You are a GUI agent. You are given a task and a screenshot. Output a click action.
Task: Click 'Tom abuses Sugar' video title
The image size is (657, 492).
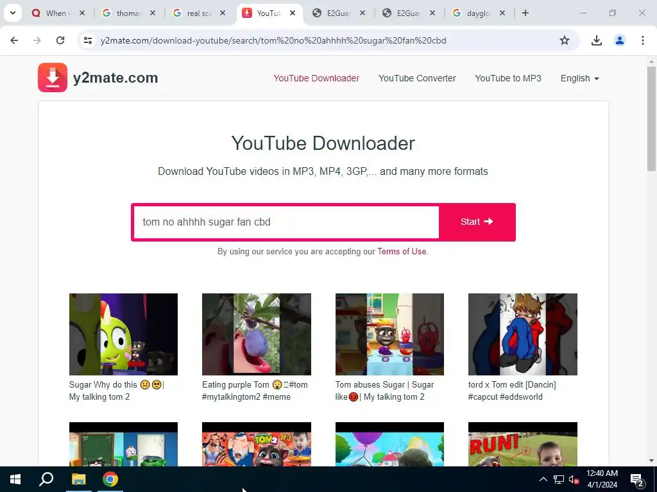[384, 391]
